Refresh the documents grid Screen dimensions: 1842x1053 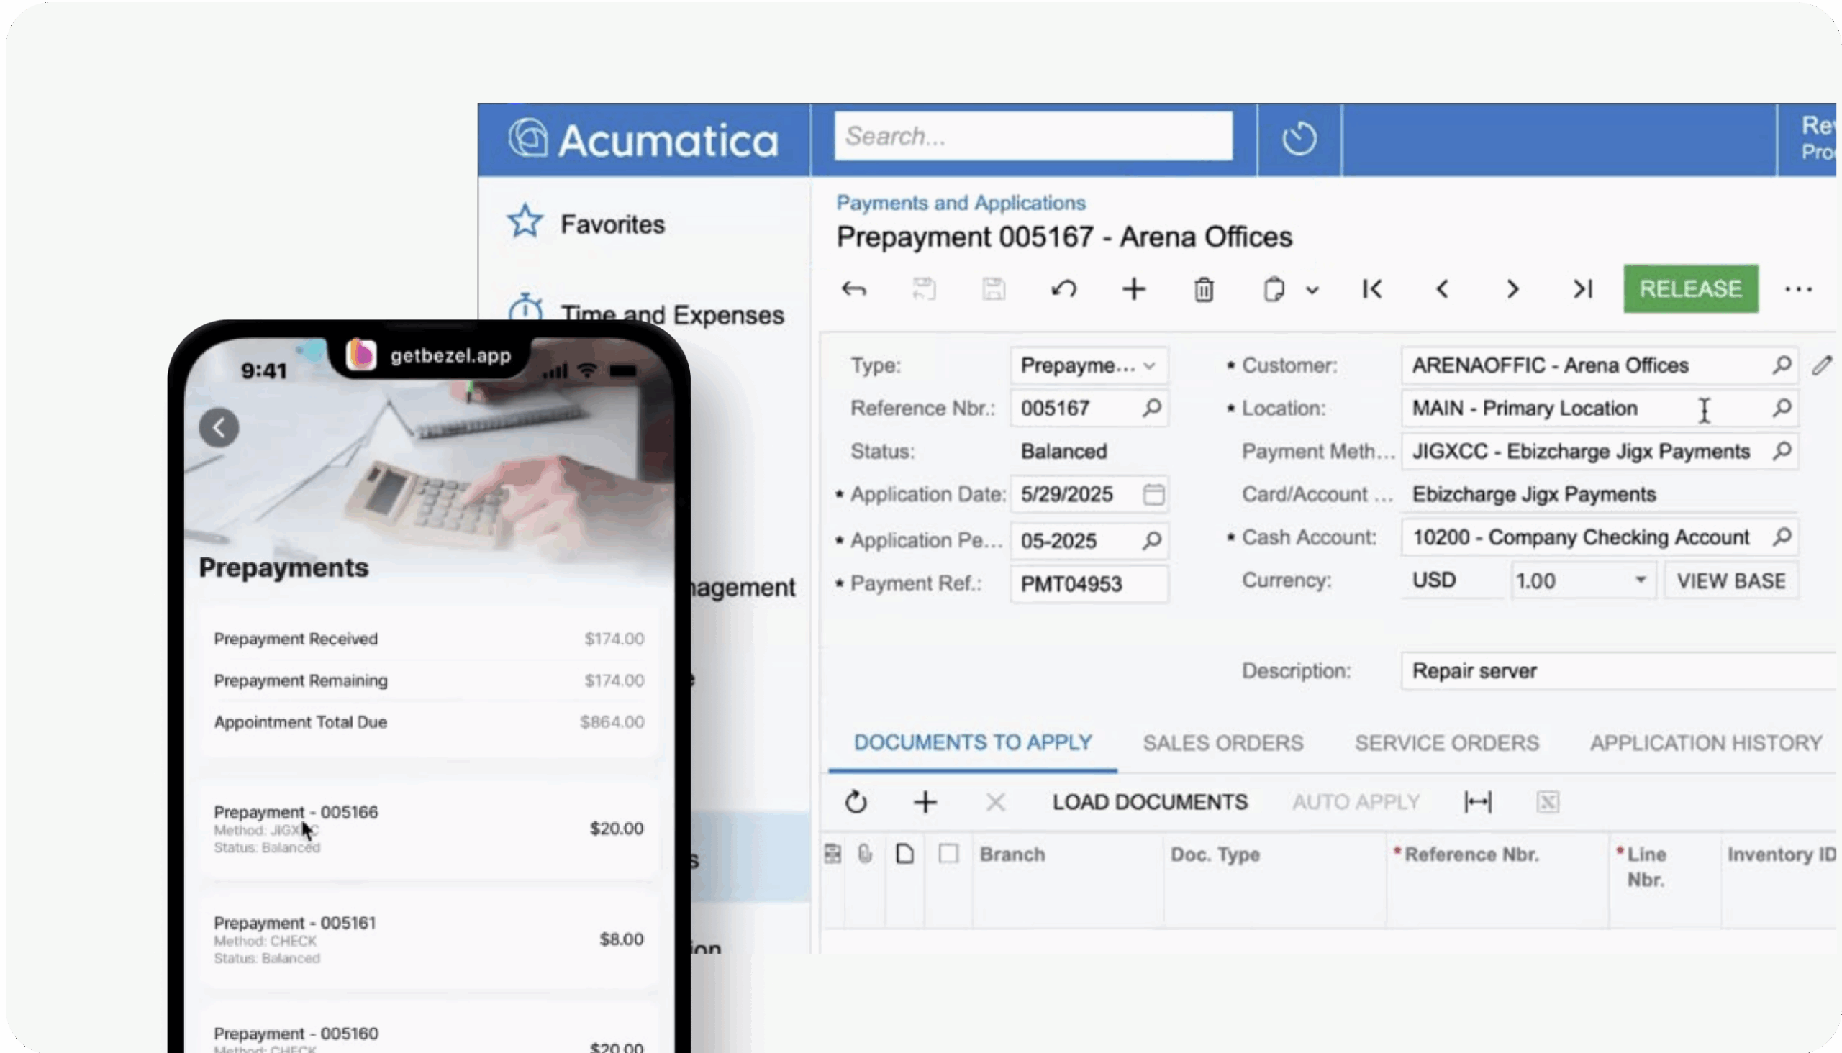pos(855,801)
